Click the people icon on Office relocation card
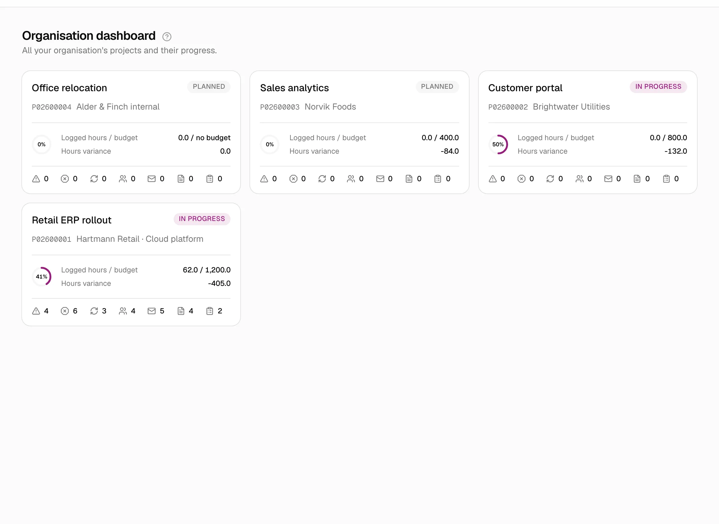719x524 pixels. tap(123, 179)
